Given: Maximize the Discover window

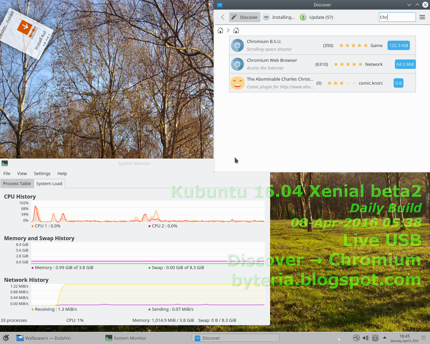Looking at the screenshot, I should click(417, 5).
